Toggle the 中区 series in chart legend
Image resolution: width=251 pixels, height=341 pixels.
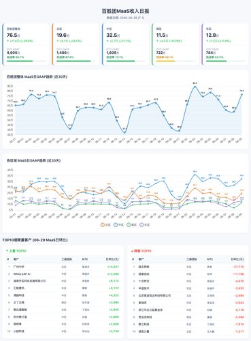click(118, 224)
